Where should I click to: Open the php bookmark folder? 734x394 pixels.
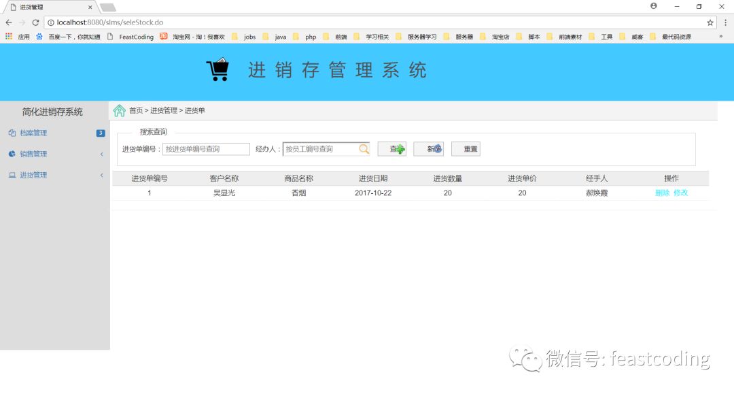point(304,37)
